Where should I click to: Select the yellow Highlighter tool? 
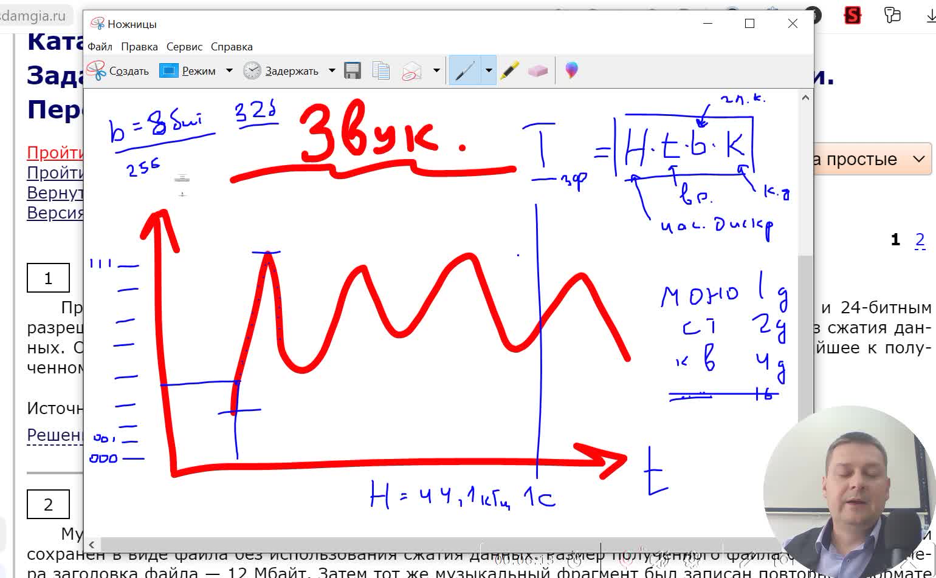pyautogui.click(x=510, y=71)
